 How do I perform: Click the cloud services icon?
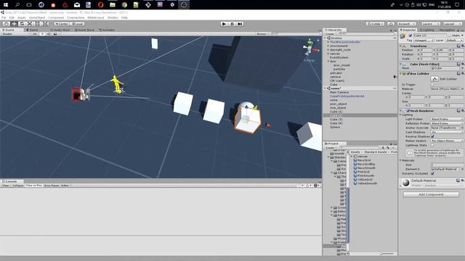tap(391, 24)
